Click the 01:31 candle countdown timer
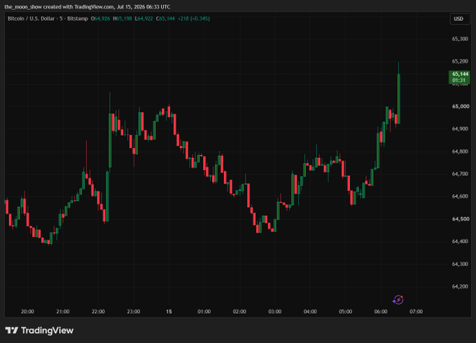The image size is (476, 343). [x=458, y=80]
